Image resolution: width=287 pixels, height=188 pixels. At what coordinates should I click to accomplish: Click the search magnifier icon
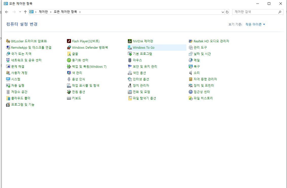pos(280,12)
